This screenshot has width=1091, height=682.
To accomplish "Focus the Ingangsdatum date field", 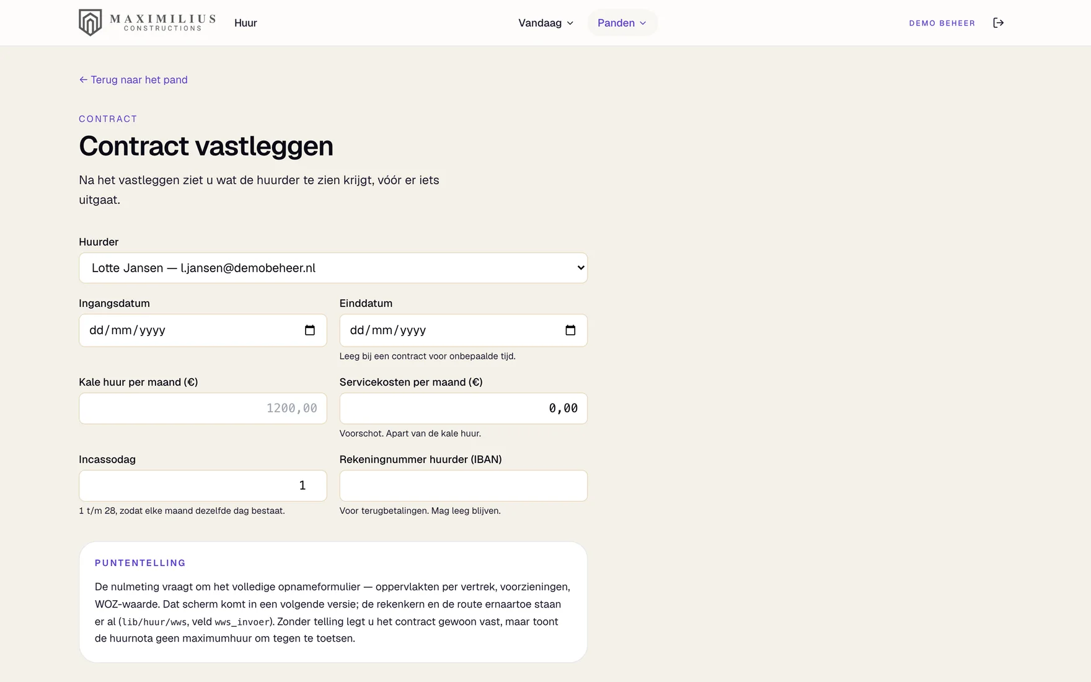I will (203, 330).
